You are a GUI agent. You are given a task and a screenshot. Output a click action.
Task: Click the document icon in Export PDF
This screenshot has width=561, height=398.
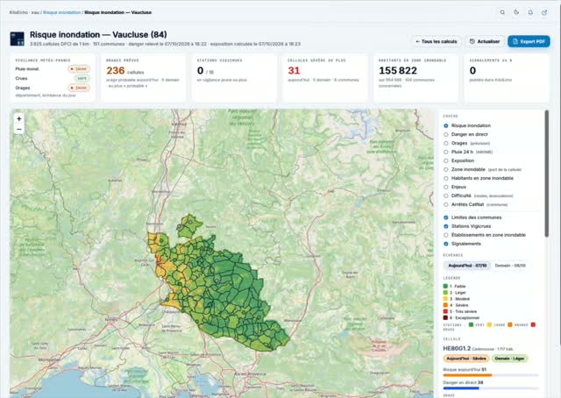515,41
